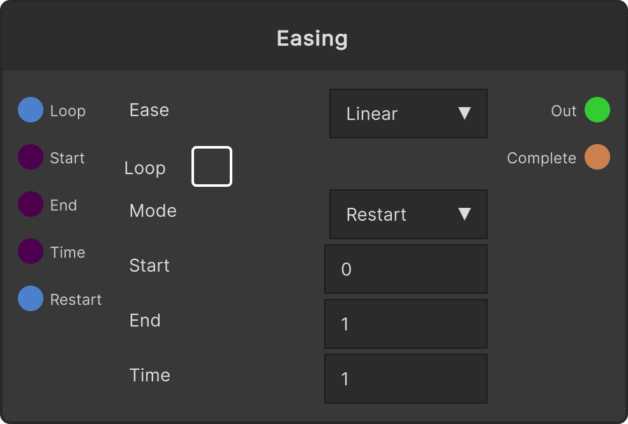
Task: Click the orange Complete output port
Action: [x=597, y=157]
